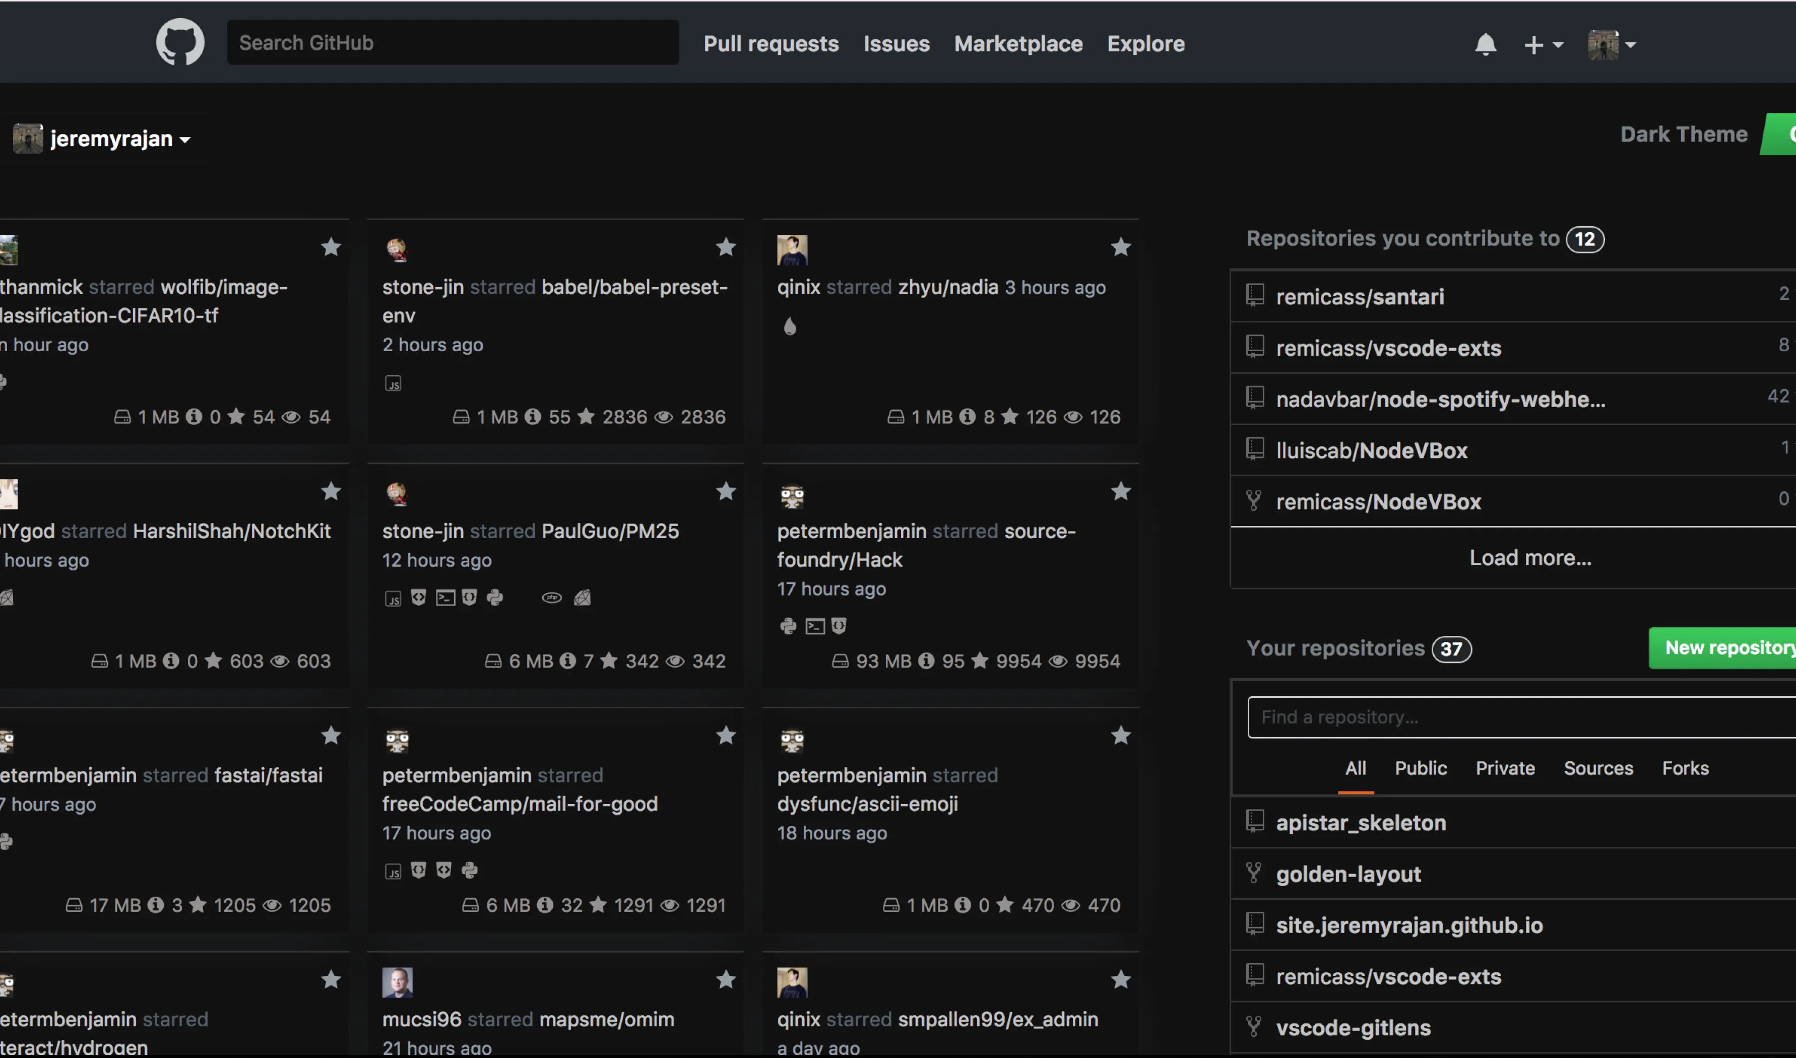Viewport: 1796px width, 1058px height.
Task: Open the Marketplace menu item
Action: pos(1017,44)
